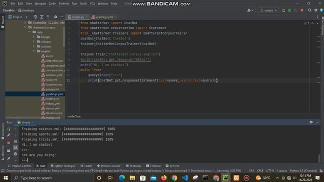The image size is (324, 182).
Task: Click the Expand All icon in Project panel
Action: pyautogui.click(x=42, y=17)
